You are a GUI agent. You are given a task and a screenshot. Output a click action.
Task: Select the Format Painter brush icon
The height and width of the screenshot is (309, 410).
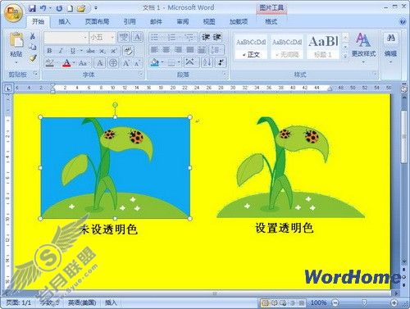click(33, 58)
